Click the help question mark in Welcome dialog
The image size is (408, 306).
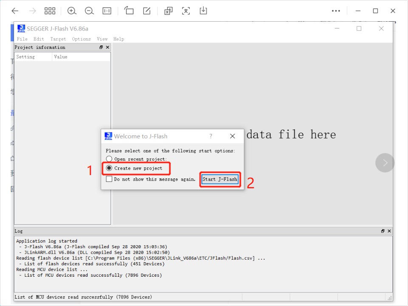tap(211, 136)
